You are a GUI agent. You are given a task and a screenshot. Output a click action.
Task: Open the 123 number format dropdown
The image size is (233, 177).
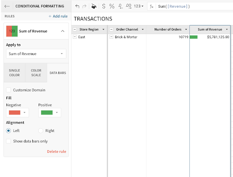click(138, 6)
